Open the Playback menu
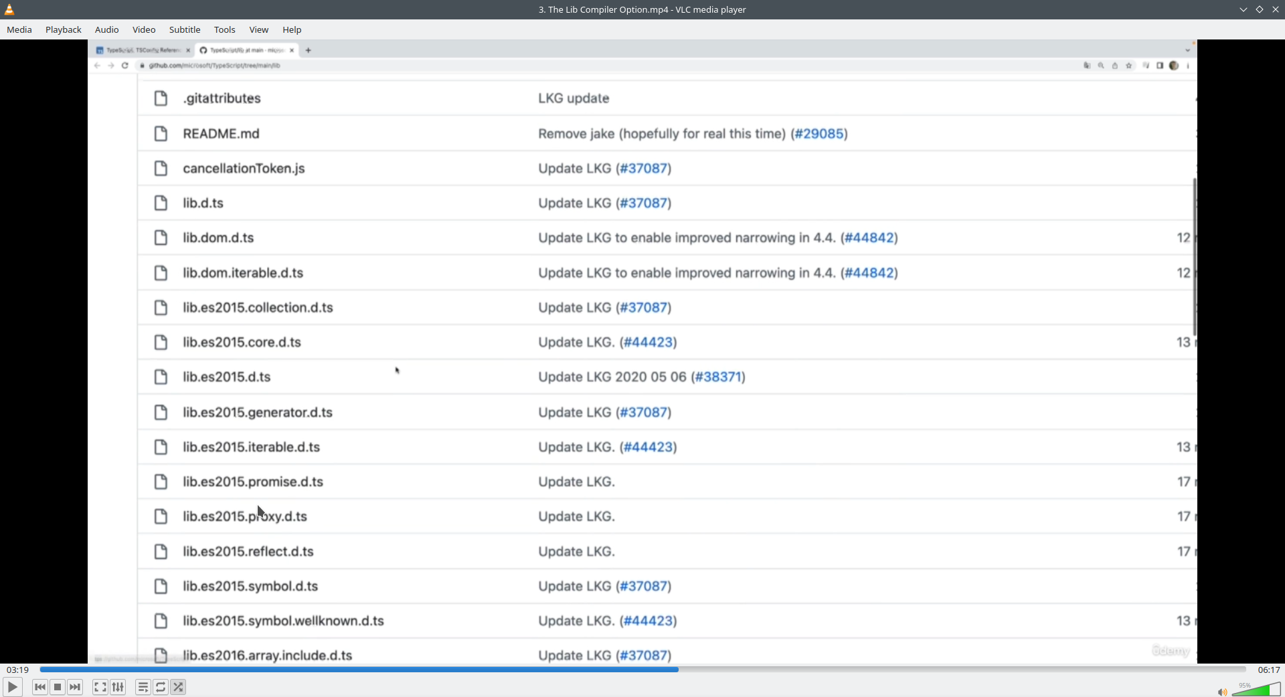This screenshot has width=1285, height=697. pyautogui.click(x=64, y=29)
